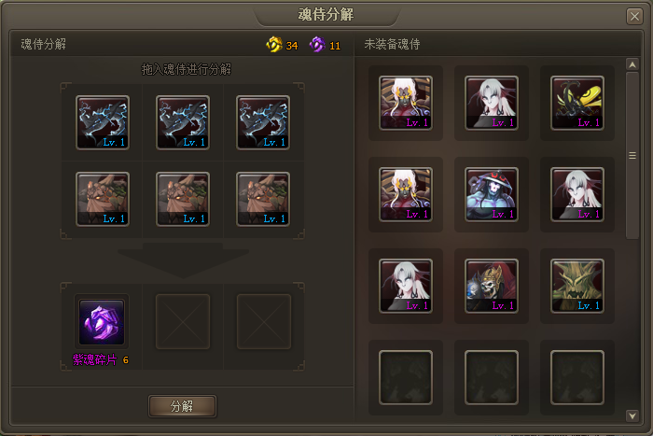Click the 分解 button
This screenshot has height=436, width=653.
[183, 406]
